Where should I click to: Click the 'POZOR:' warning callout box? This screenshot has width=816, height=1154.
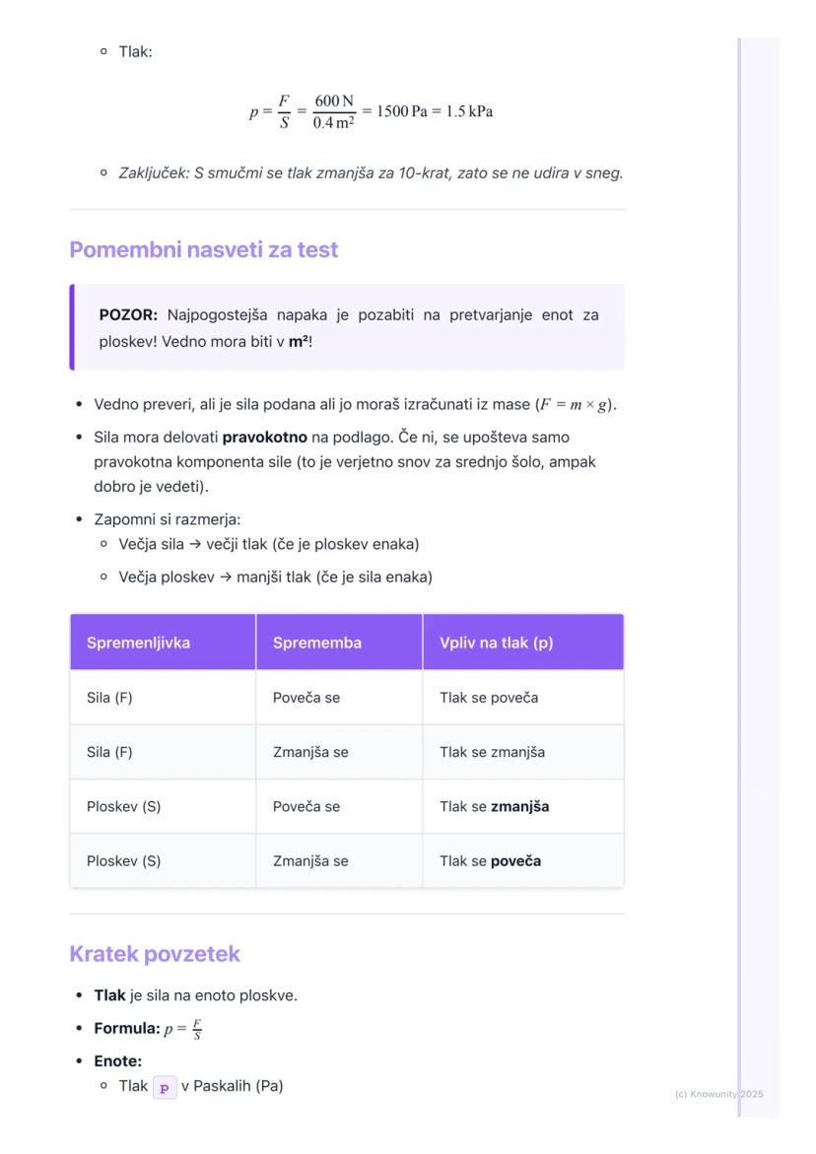tap(348, 327)
